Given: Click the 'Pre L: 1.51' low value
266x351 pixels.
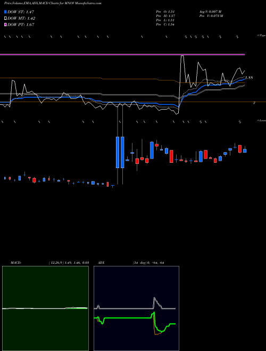Looking at the screenshot, I should tap(165, 20).
